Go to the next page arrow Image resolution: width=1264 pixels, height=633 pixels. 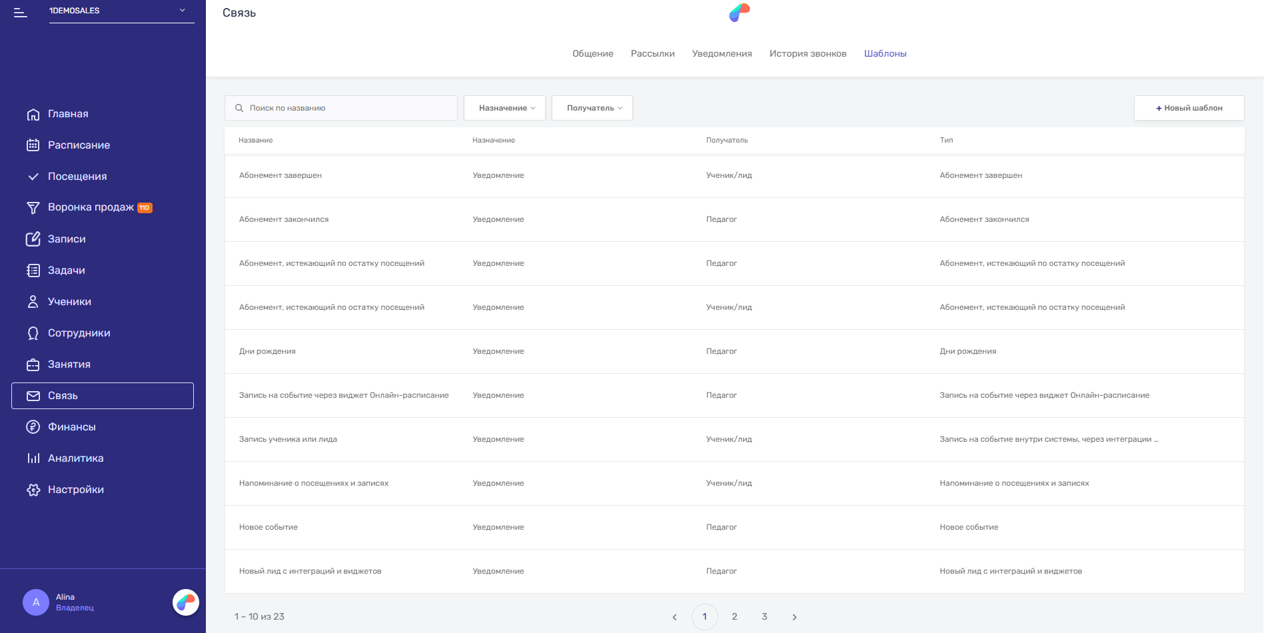794,617
